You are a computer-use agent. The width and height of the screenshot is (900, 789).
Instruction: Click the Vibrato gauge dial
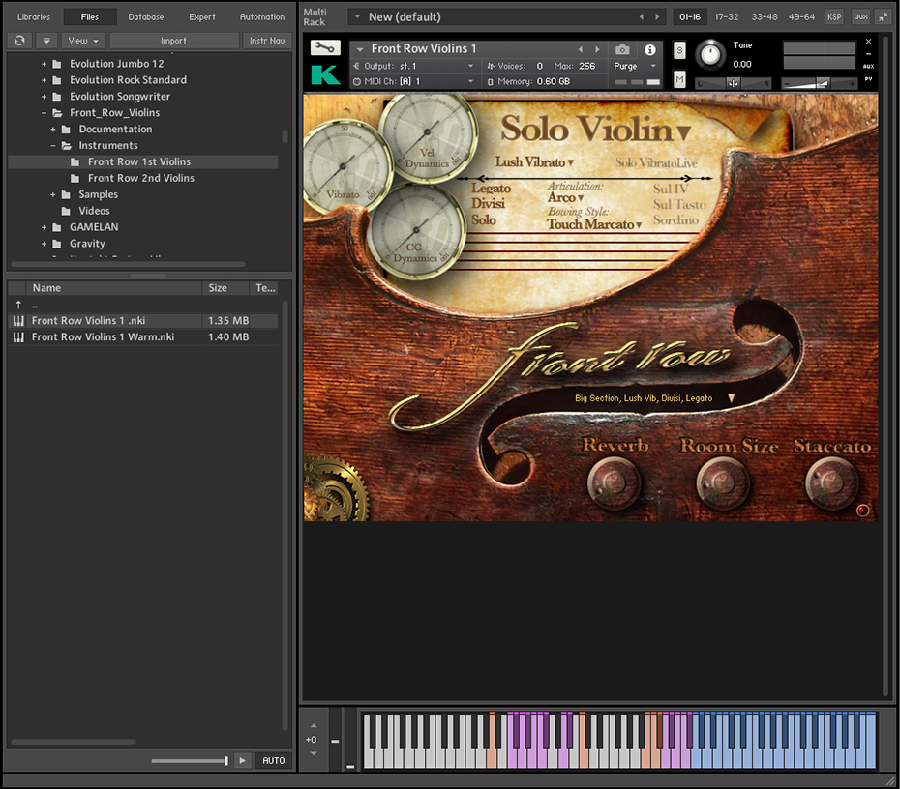[343, 167]
